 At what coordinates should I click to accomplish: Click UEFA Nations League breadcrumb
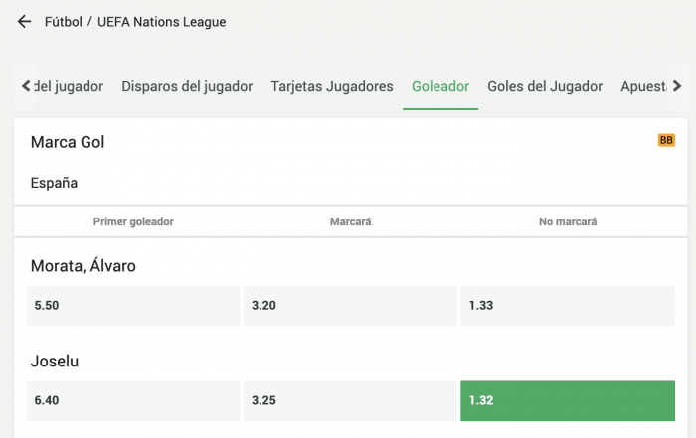pos(165,21)
